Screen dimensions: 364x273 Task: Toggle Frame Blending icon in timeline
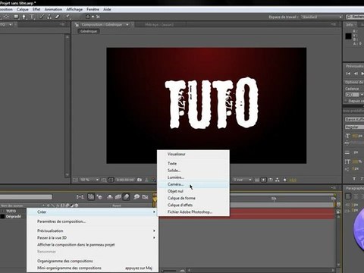point(118,196)
